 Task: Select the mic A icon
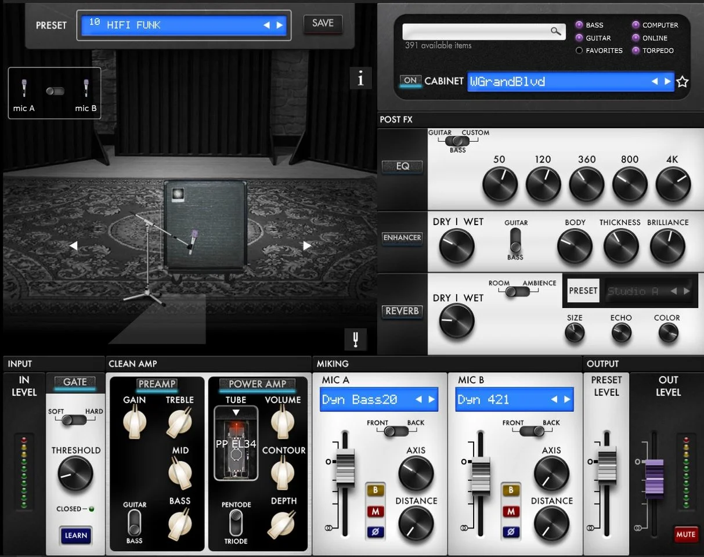24,88
